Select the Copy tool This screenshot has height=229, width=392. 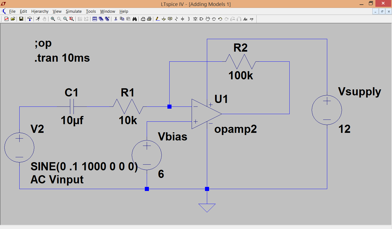(122, 19)
